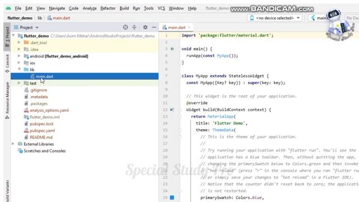
Task: Click the README.md file icon
Action: [26, 137]
